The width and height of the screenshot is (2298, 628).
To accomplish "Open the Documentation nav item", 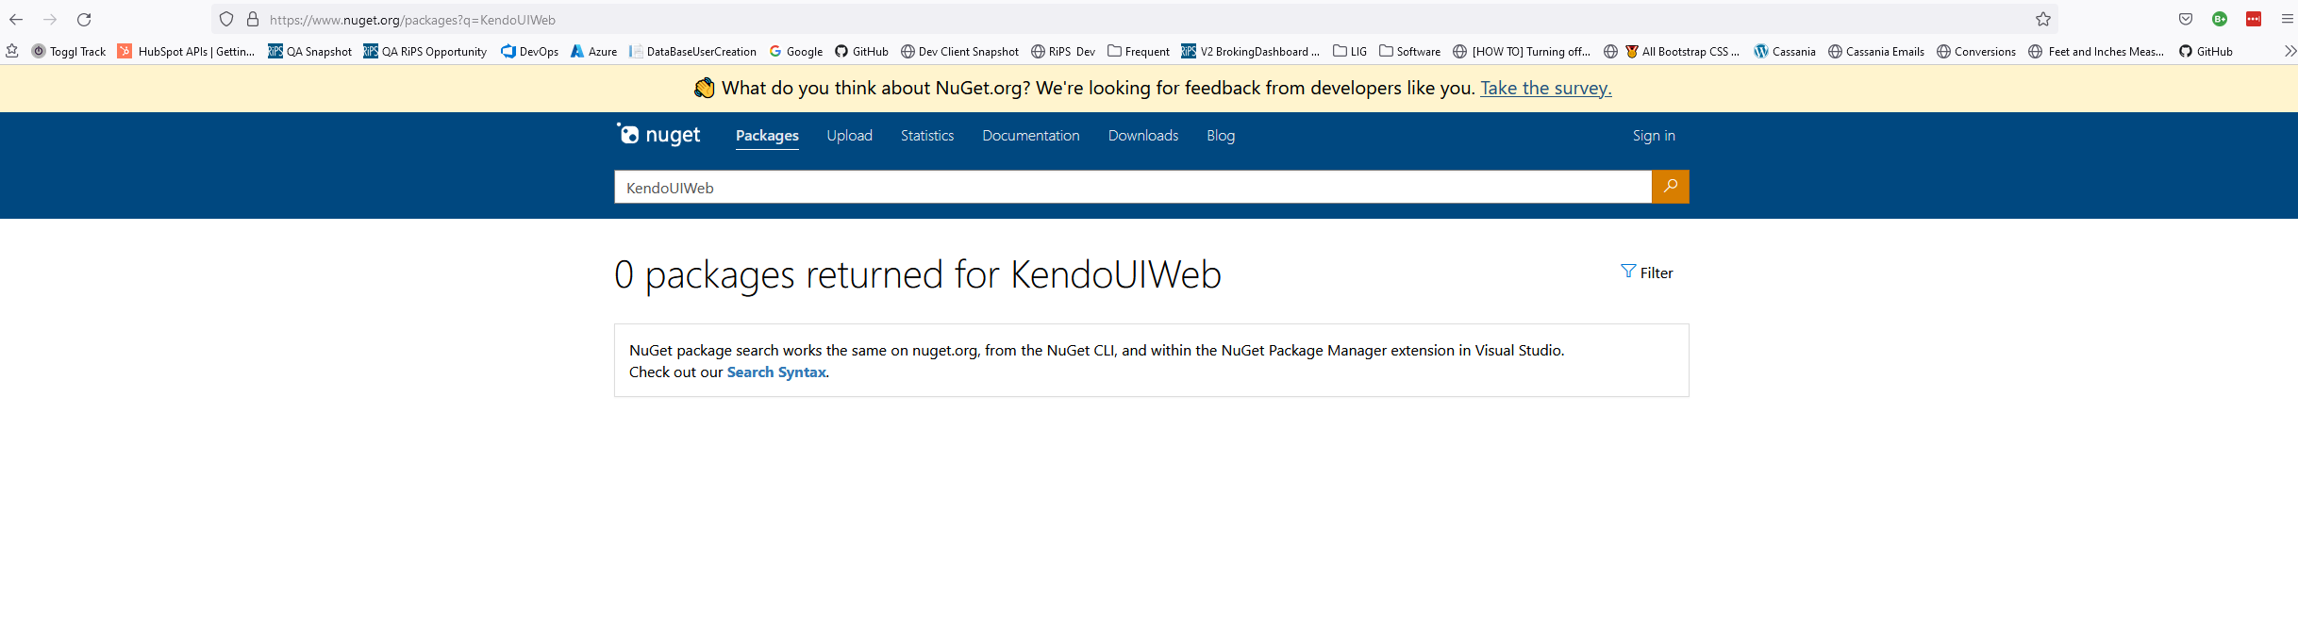I will 1030,136.
